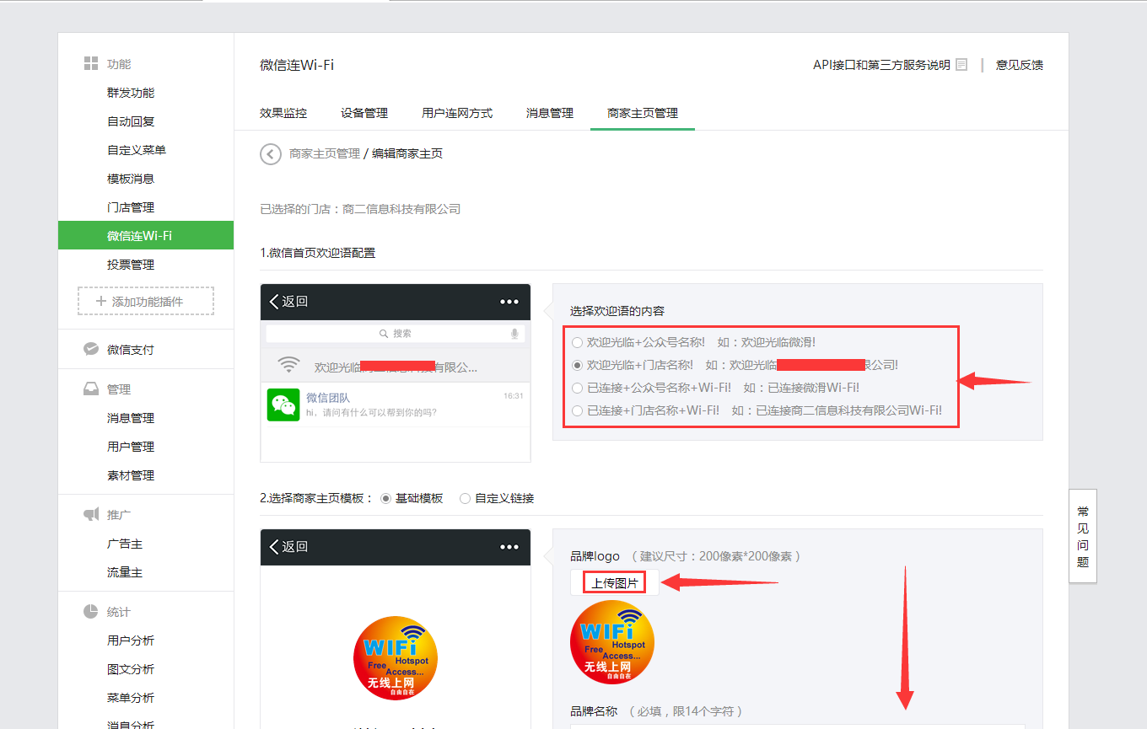This screenshot has width=1147, height=729.
Task: Click the API接口和第三方服务说明 link
Action: [x=881, y=65]
